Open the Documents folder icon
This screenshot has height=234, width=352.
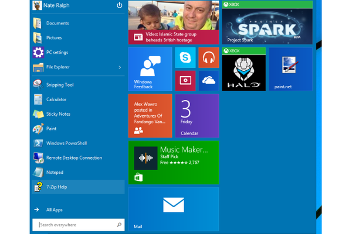(x=38, y=23)
